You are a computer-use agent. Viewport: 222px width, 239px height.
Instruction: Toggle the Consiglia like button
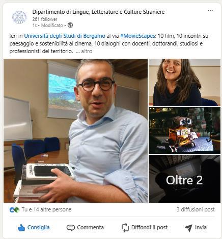[34, 228]
